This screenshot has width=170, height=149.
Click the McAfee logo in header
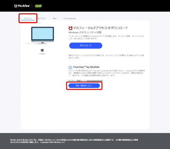(22, 6)
